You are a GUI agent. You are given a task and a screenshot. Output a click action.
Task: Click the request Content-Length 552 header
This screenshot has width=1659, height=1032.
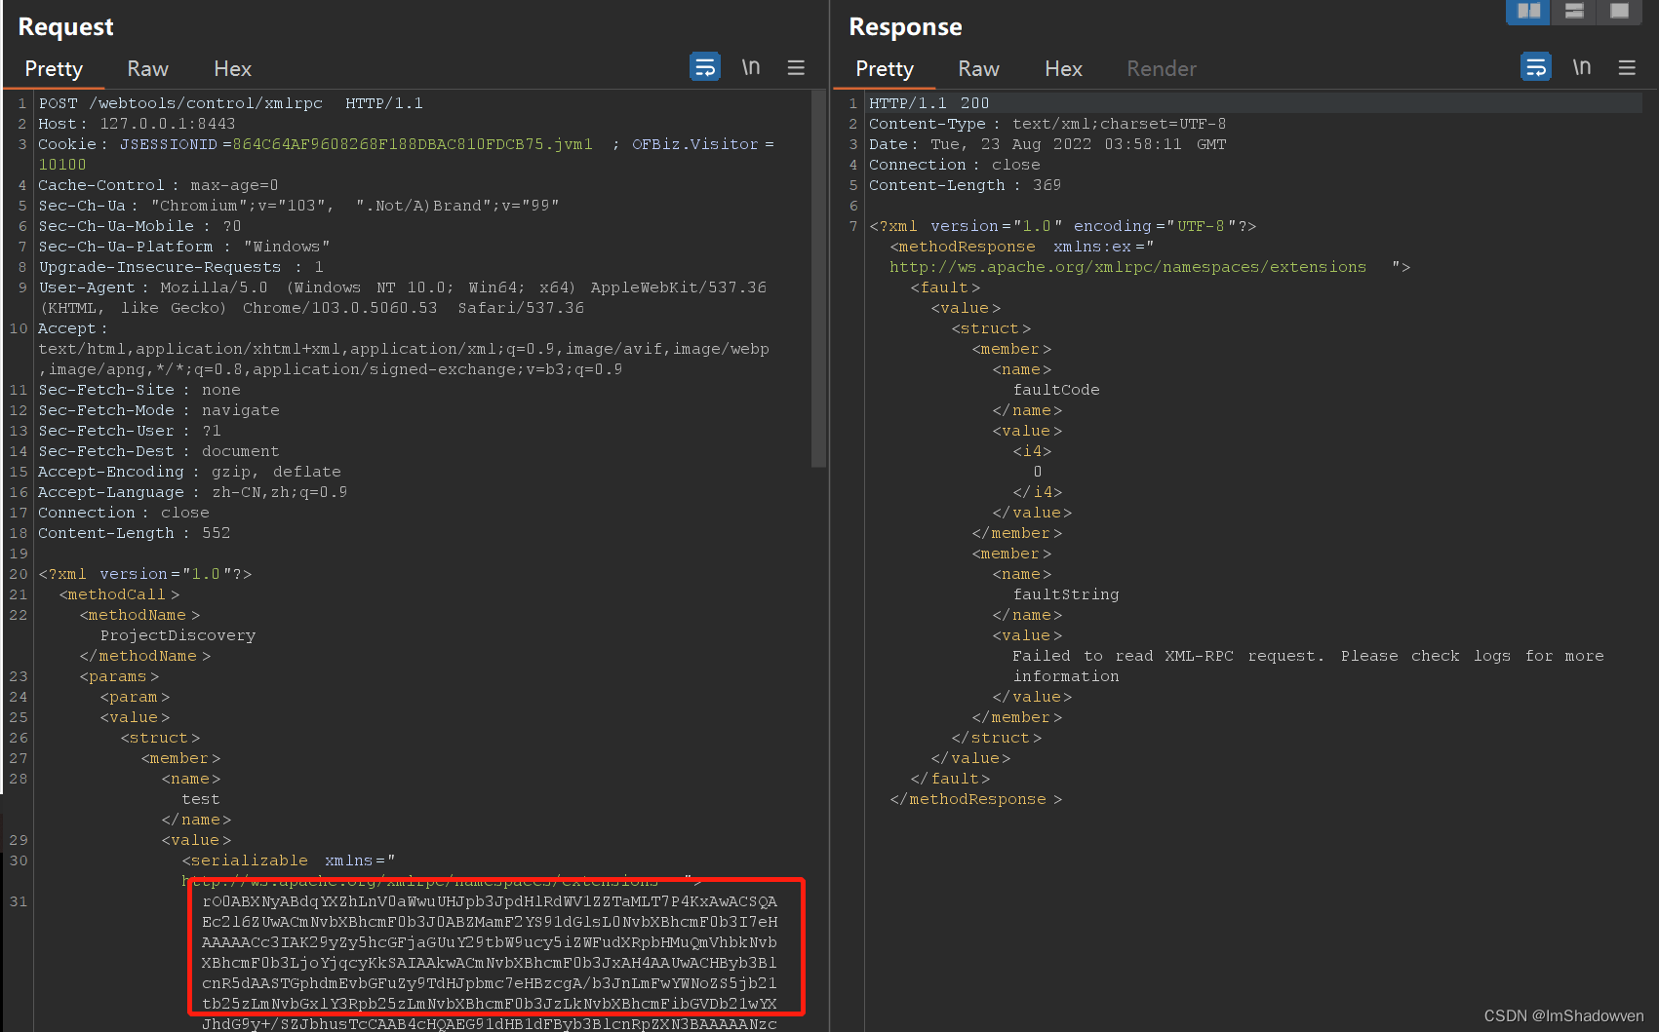[x=135, y=533]
